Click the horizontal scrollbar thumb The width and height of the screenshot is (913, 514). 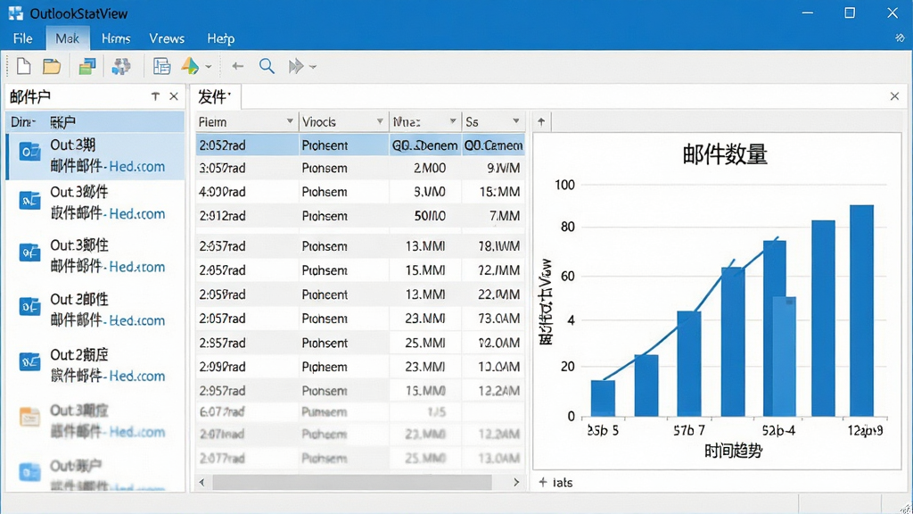coord(351,483)
